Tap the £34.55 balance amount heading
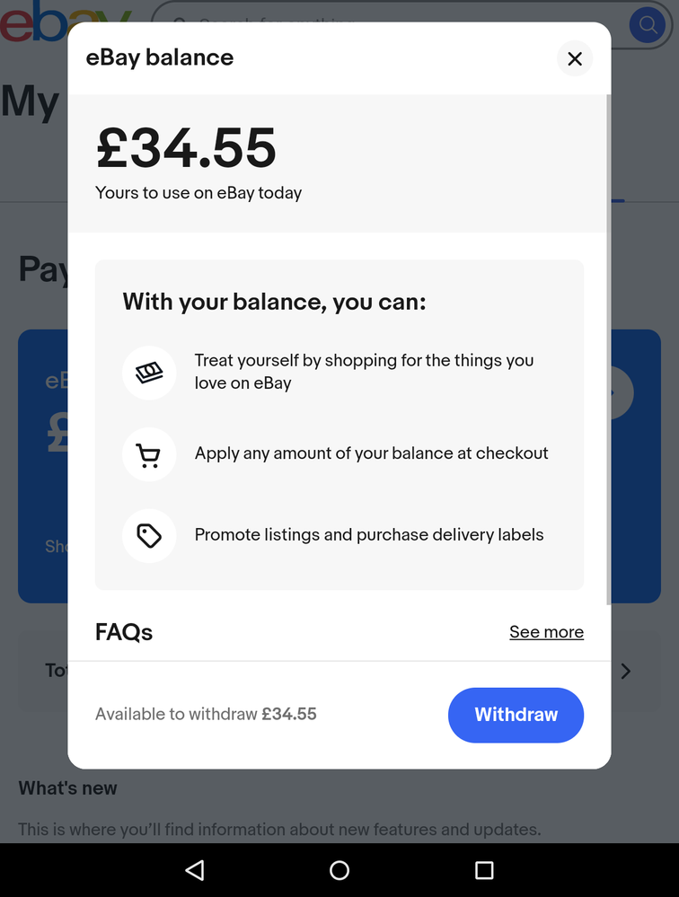This screenshot has height=897, width=679. tap(187, 148)
